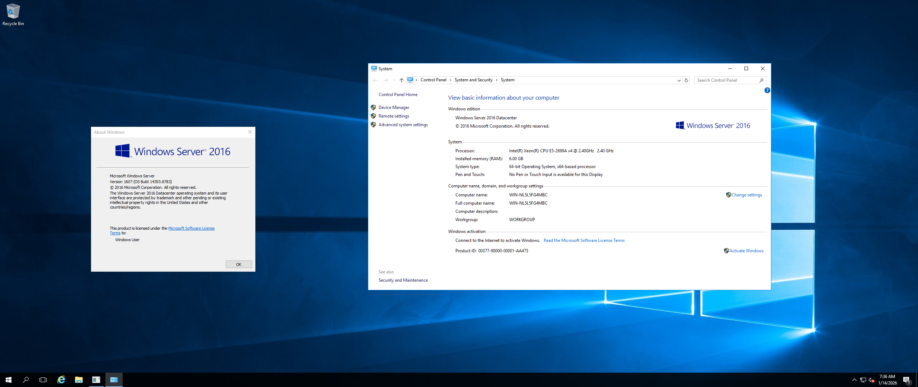Open File Explorer from taskbar
918x387 pixels.
tap(79, 380)
